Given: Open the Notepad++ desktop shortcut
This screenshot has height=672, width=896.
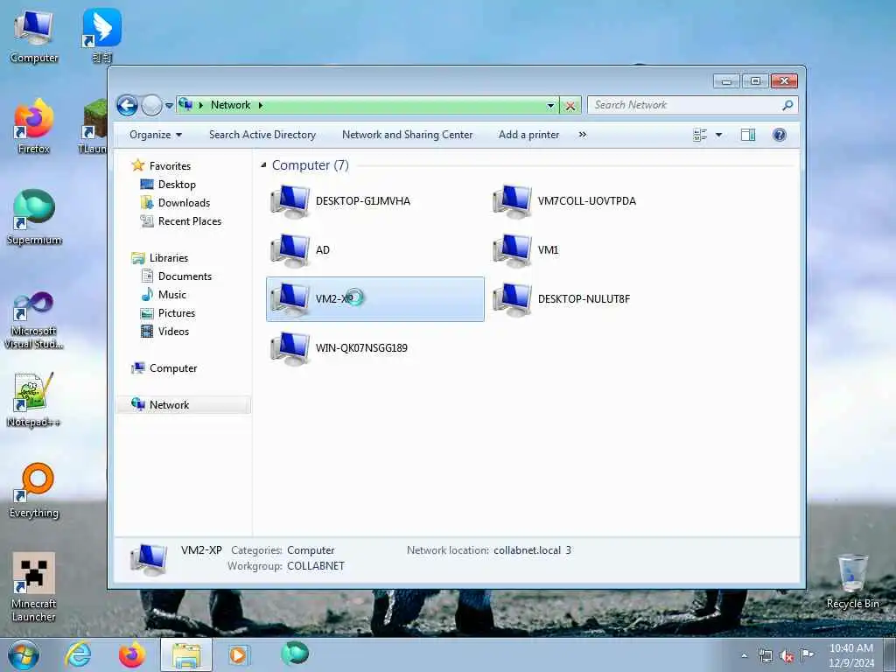Looking at the screenshot, I should 34,400.
